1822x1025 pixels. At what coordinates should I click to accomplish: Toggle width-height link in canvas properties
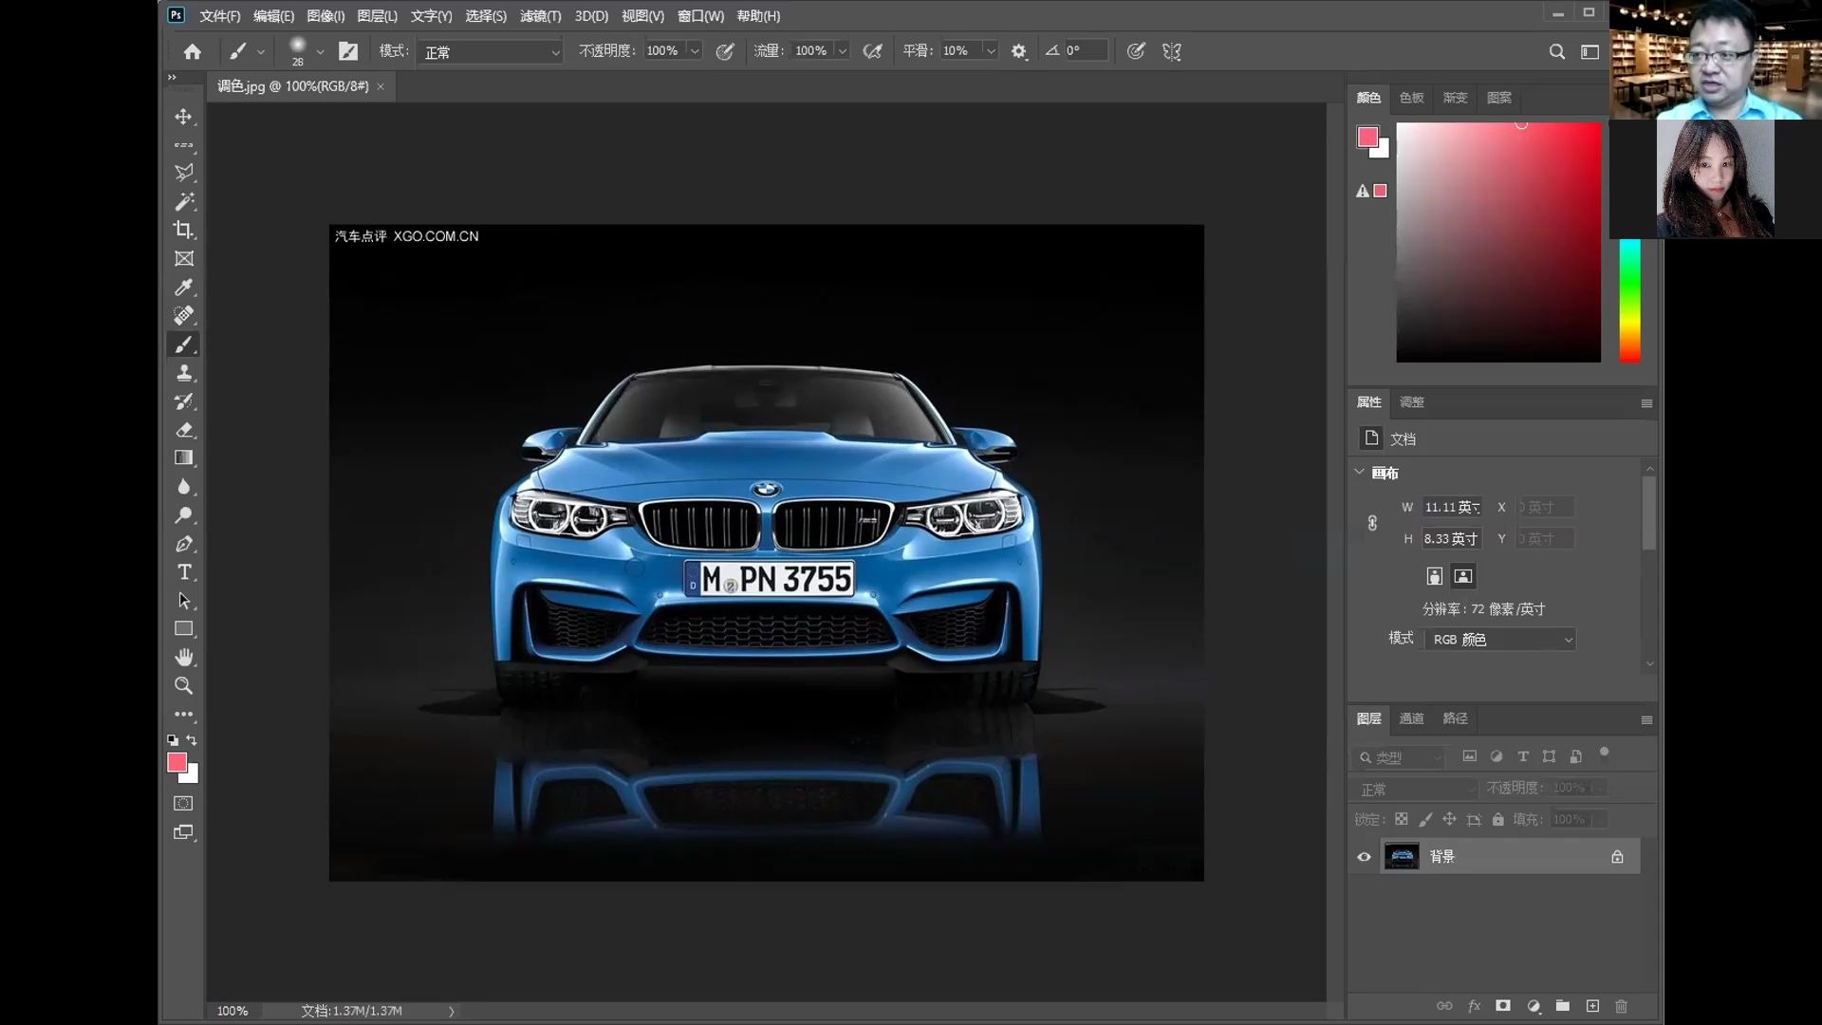point(1372,523)
